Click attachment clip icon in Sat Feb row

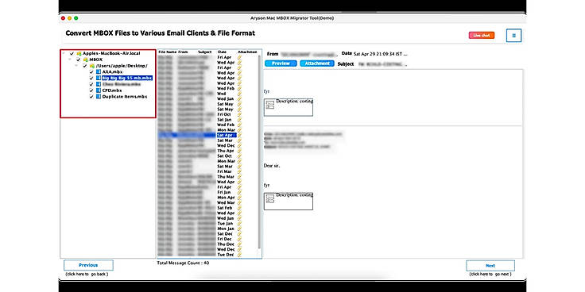239,208
